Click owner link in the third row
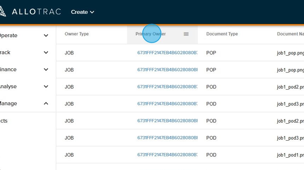Image resolution: width=304 pixels, height=170 pixels. (167, 87)
